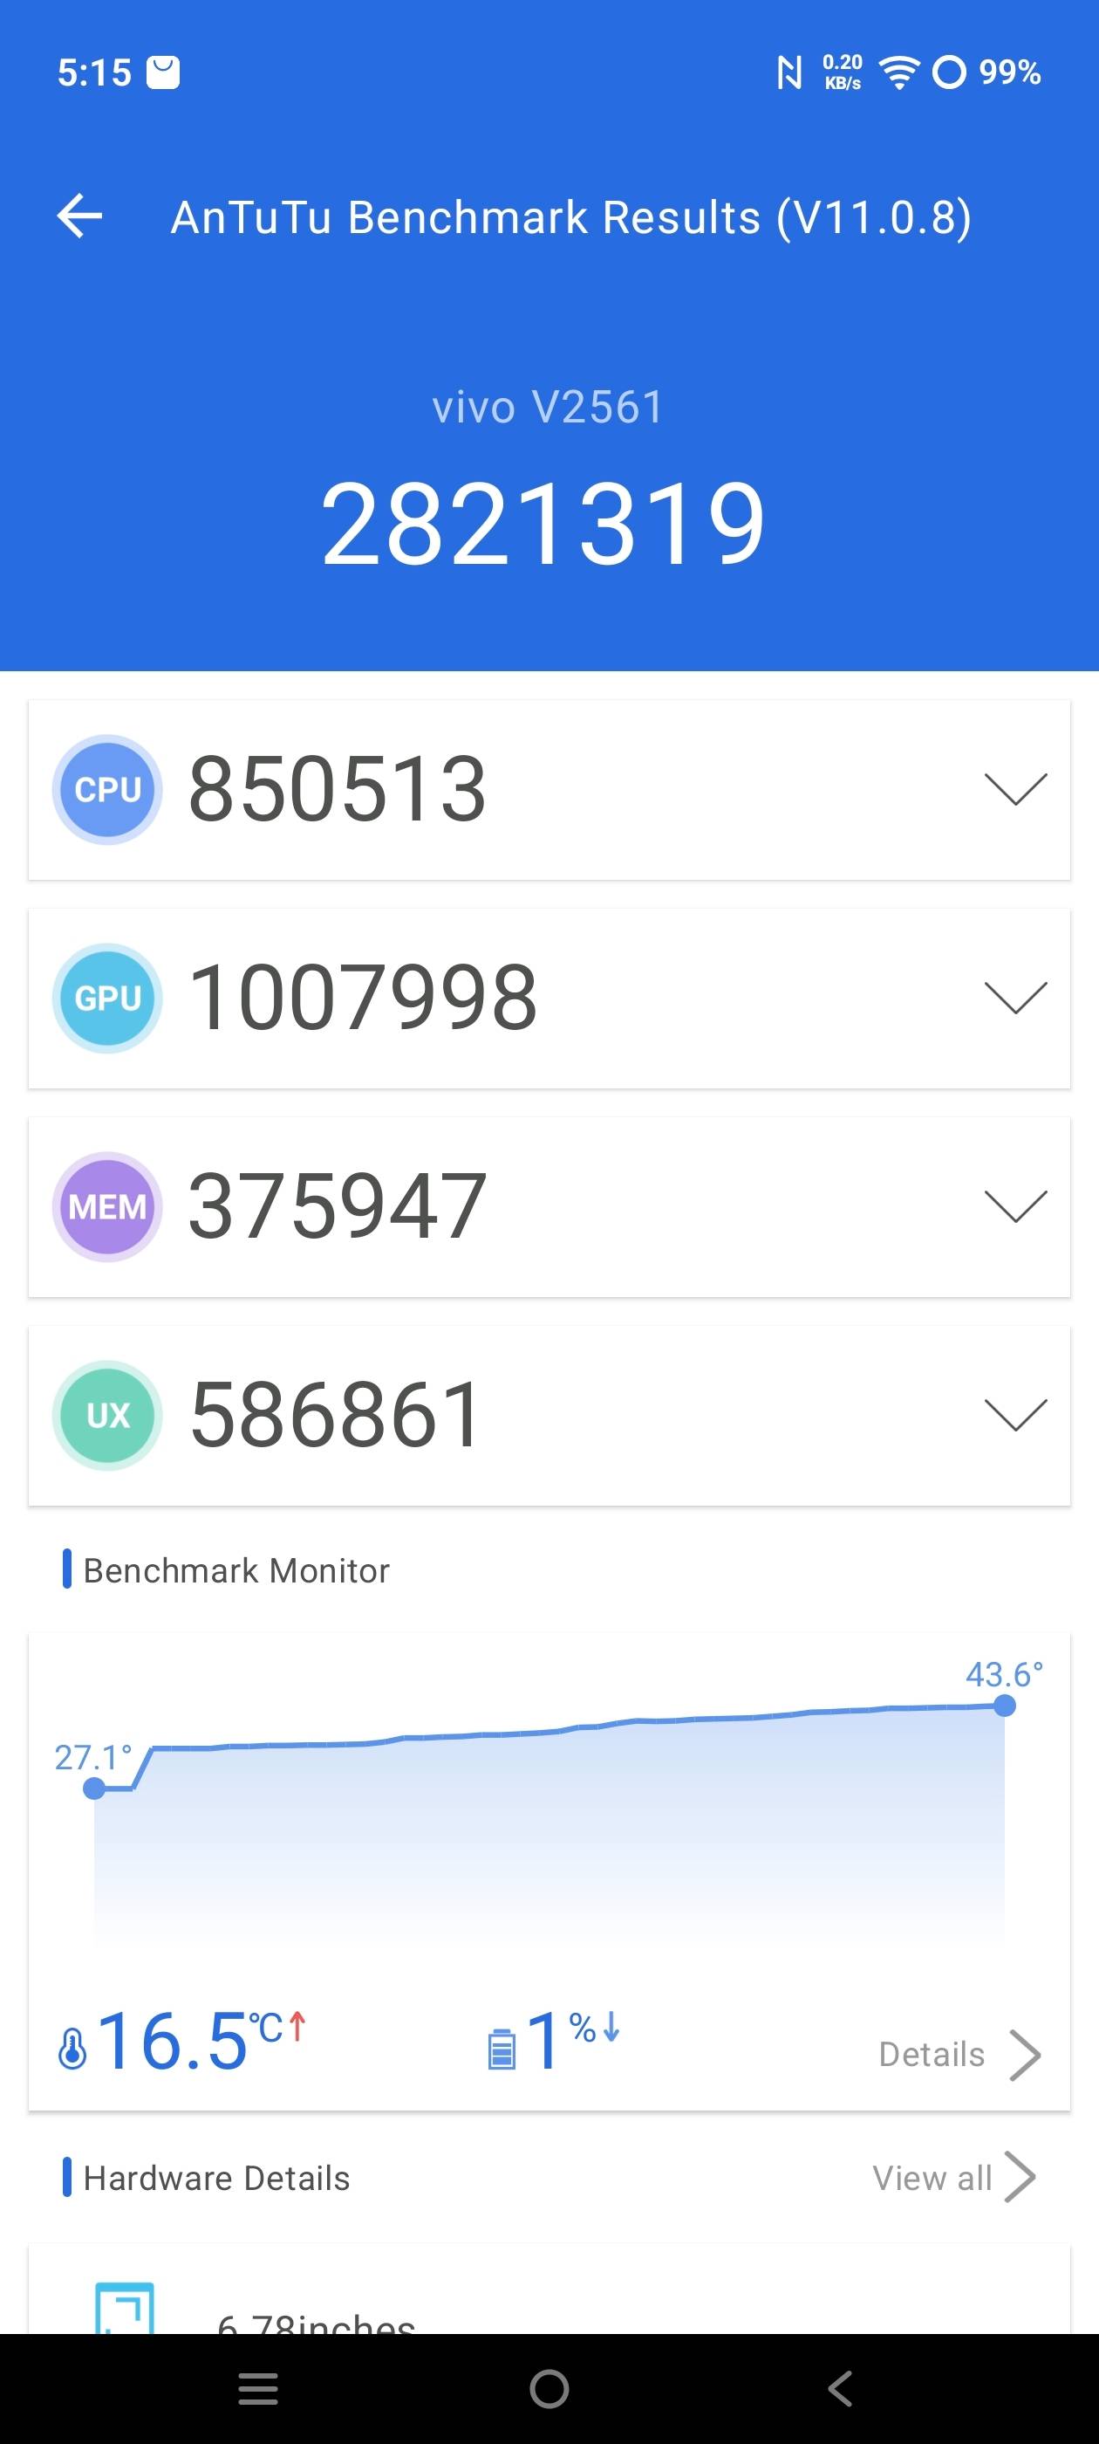Tap the UX score badge icon
1099x2444 pixels.
tap(107, 1416)
